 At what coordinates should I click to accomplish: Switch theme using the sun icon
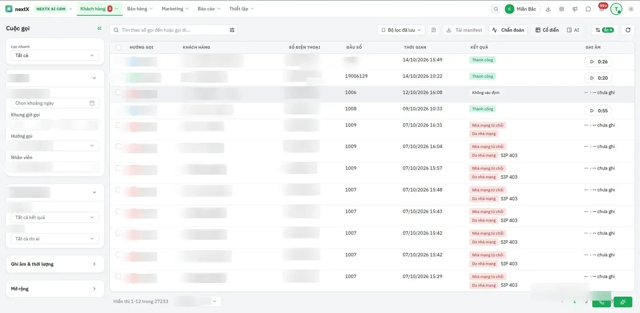pos(631,9)
